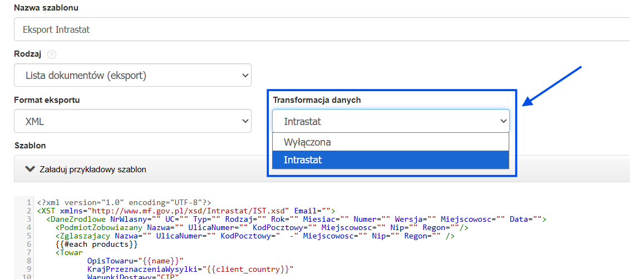Click the XST xmlns line in editor

coord(186,211)
